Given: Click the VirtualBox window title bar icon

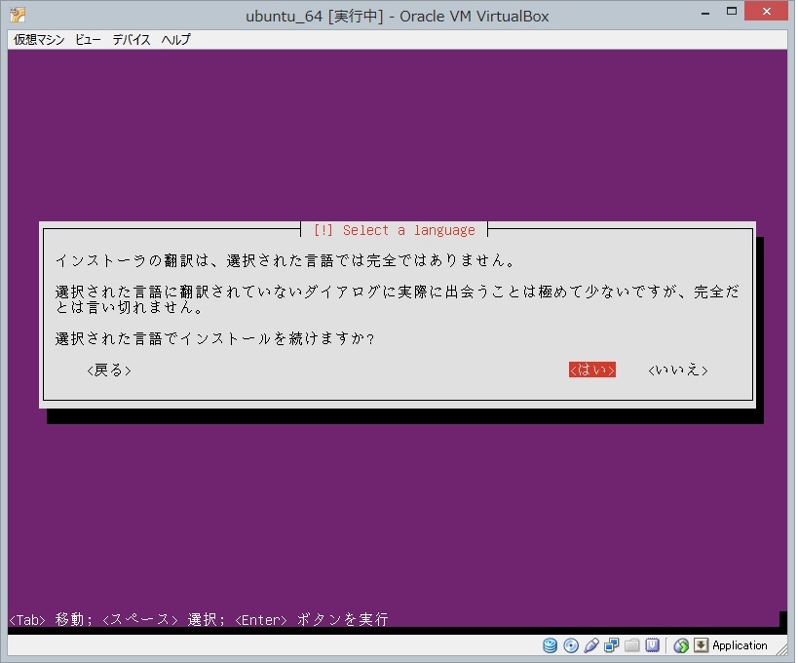Looking at the screenshot, I should [x=18, y=15].
